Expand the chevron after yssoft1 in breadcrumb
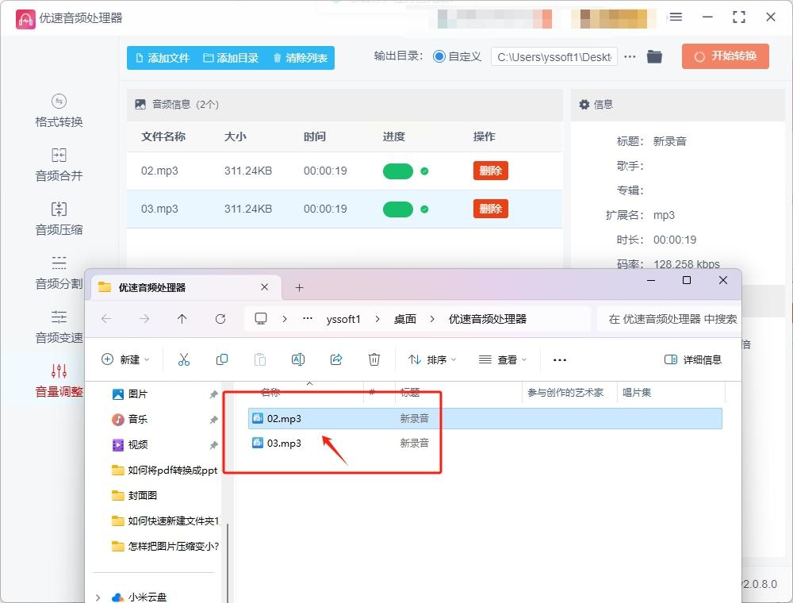 click(x=377, y=319)
